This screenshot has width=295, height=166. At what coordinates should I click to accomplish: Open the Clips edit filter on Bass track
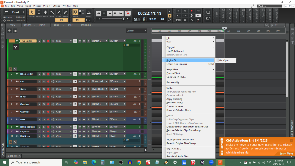tap(64, 119)
